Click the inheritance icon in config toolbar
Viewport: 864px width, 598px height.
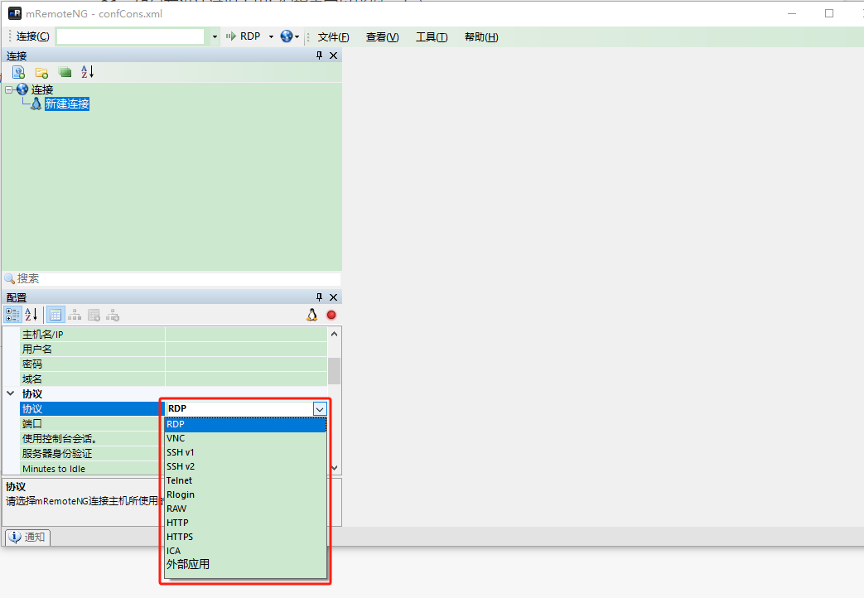[x=75, y=316]
